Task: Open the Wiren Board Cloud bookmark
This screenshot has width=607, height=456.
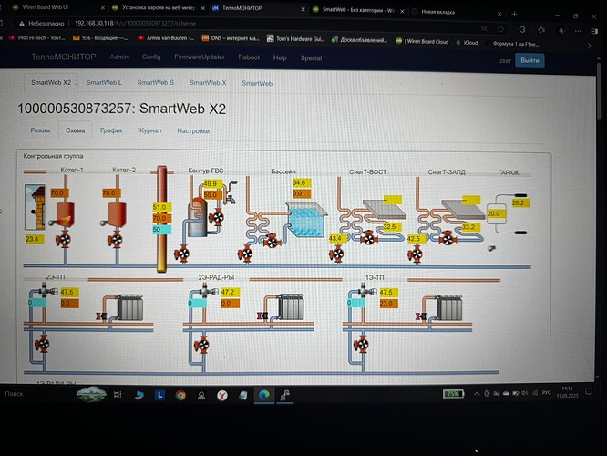Action: 422,41
